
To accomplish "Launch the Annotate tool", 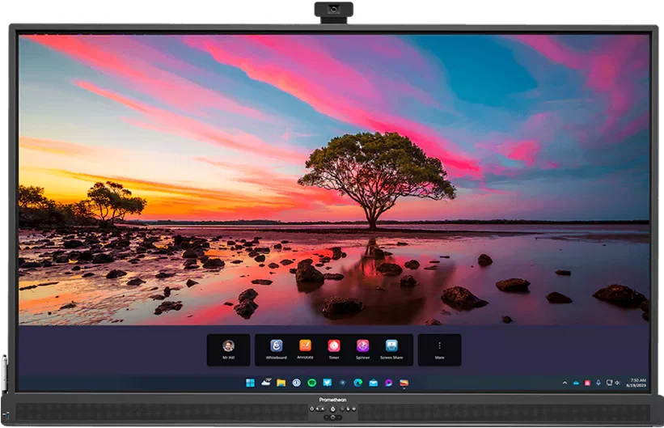I will 305,349.
